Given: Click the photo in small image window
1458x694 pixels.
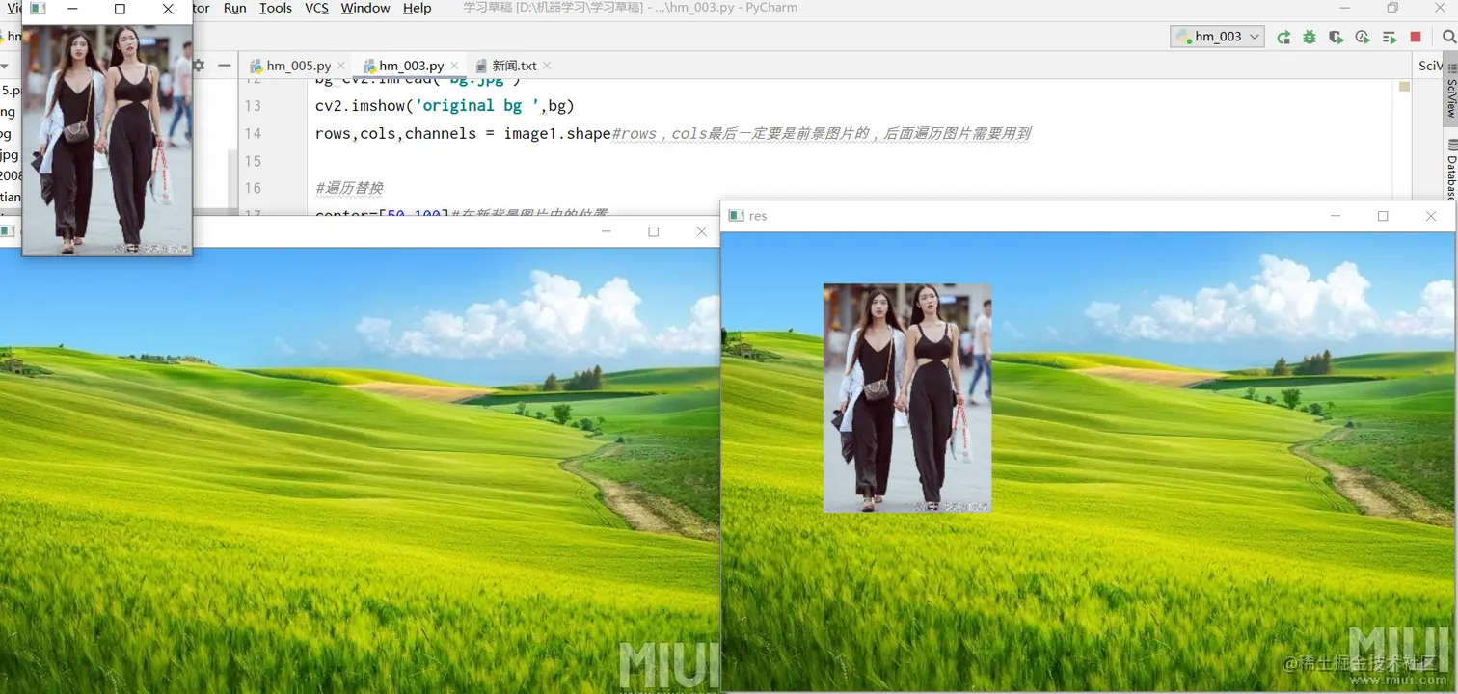Looking at the screenshot, I should (107, 139).
